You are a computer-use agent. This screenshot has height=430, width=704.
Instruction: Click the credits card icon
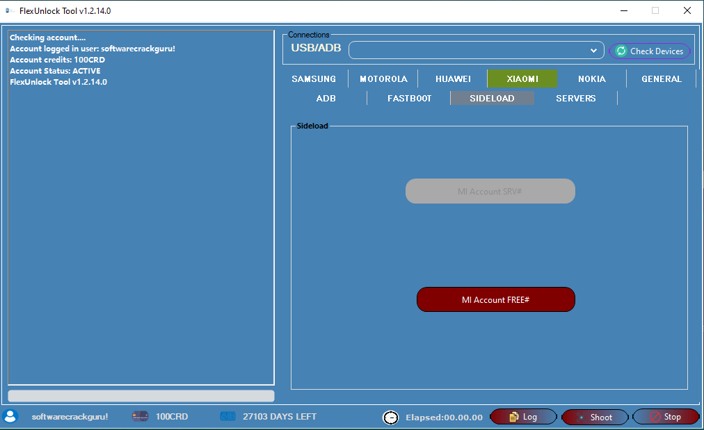click(x=140, y=417)
